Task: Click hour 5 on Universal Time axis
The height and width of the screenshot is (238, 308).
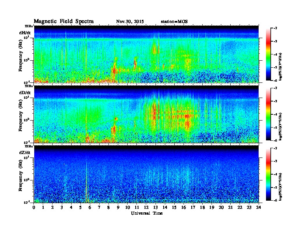Action: coord(80,207)
